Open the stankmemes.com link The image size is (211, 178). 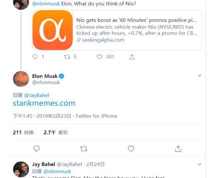tap(44, 103)
